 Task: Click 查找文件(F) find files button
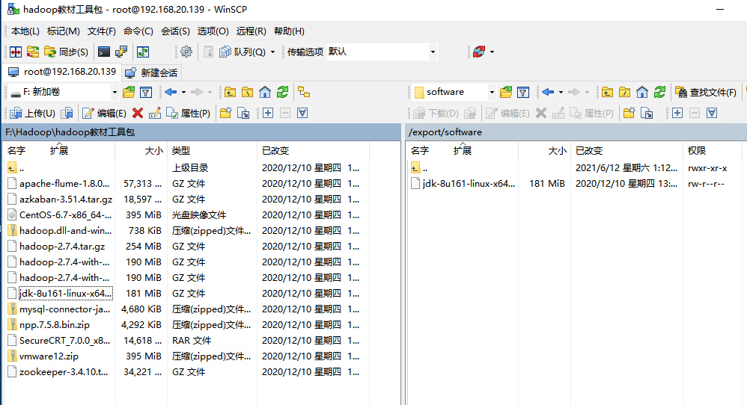coord(707,92)
